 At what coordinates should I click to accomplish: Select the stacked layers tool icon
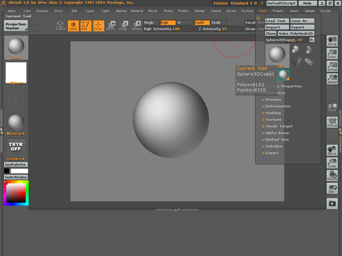309,50
